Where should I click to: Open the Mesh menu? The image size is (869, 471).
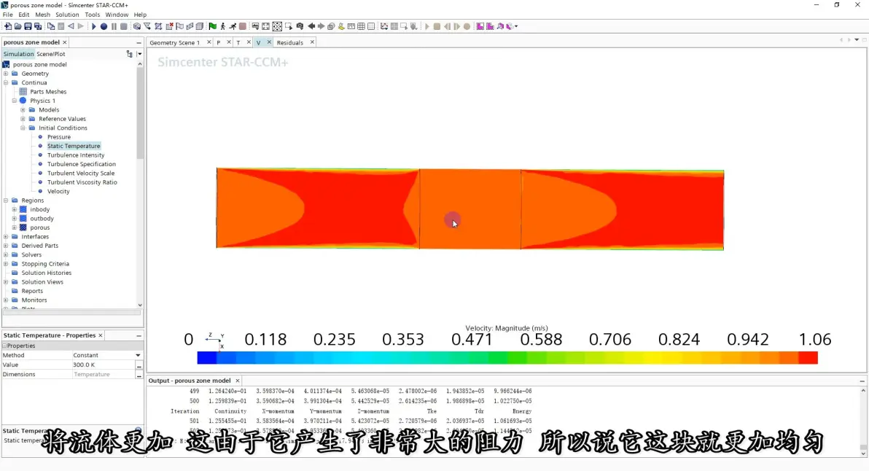pos(43,15)
